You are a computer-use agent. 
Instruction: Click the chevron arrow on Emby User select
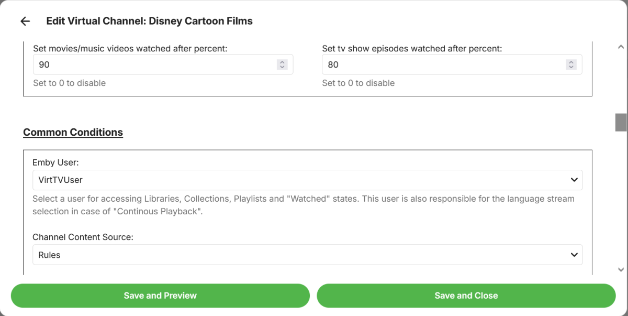coord(574,180)
